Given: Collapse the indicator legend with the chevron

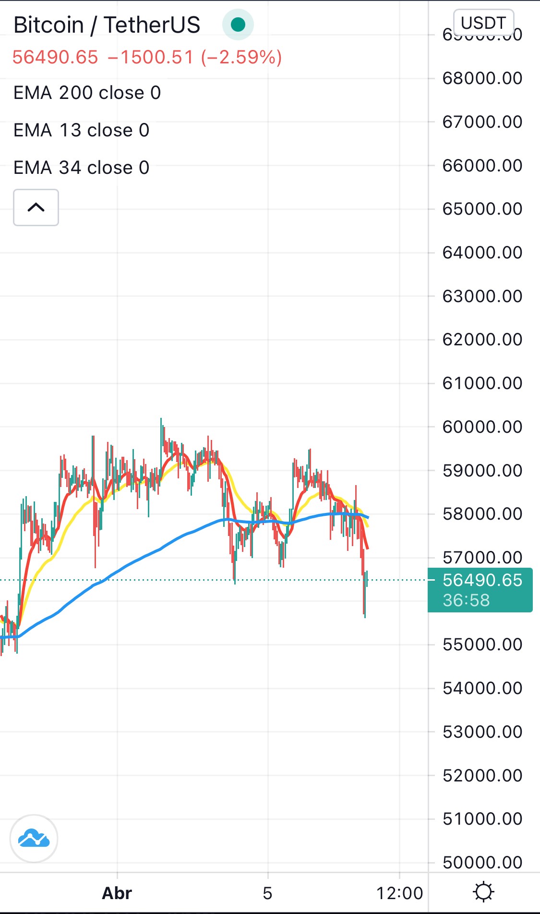Looking at the screenshot, I should (x=36, y=207).
